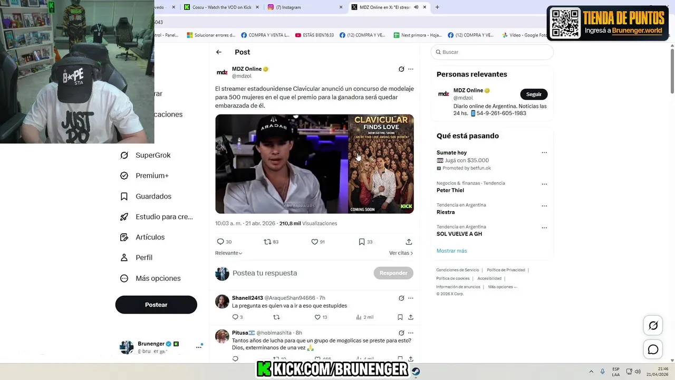This screenshot has height=380, width=675.
Task: Open Grok icon on Pitusa's comment
Action: [x=401, y=333]
